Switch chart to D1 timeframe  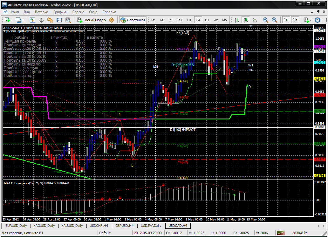pos(207,20)
